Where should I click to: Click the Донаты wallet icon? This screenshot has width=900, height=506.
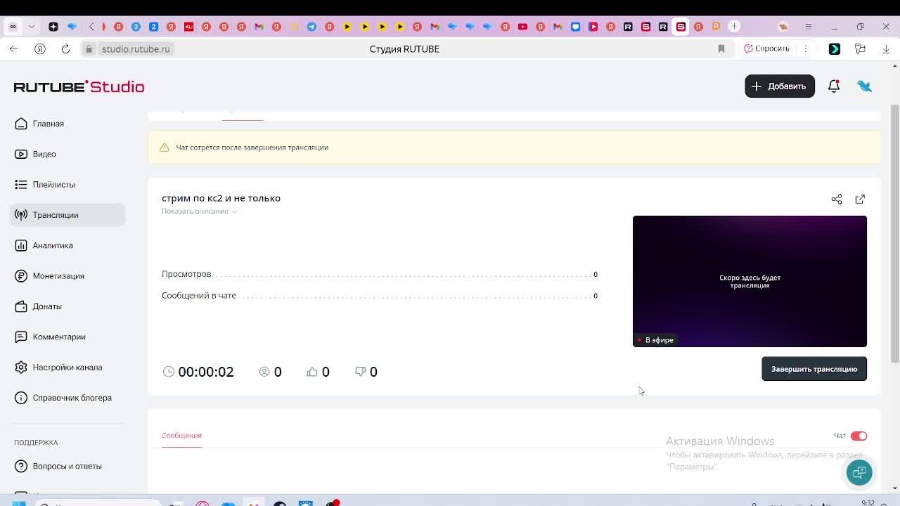pos(21,306)
